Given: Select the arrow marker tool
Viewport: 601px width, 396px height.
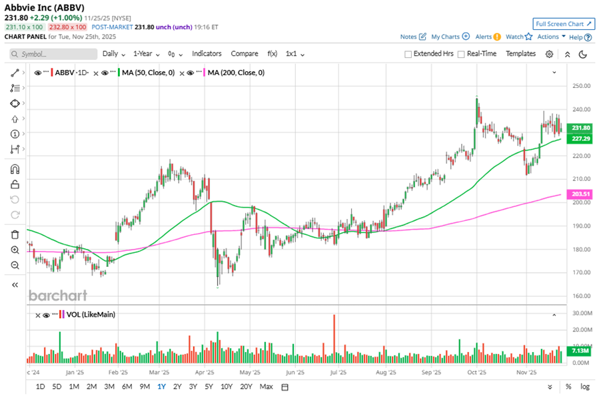Looking at the screenshot, I should click(15, 119).
